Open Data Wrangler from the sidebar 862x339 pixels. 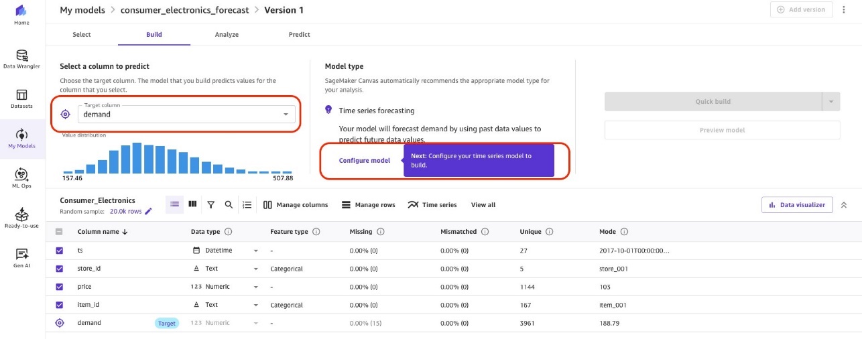click(21, 60)
